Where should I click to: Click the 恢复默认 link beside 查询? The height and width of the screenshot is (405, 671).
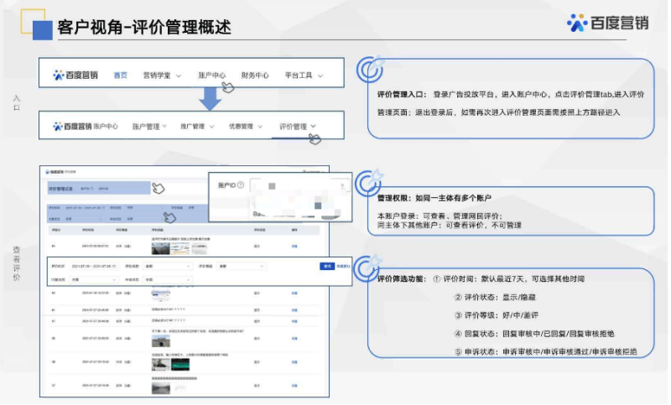coord(344,267)
